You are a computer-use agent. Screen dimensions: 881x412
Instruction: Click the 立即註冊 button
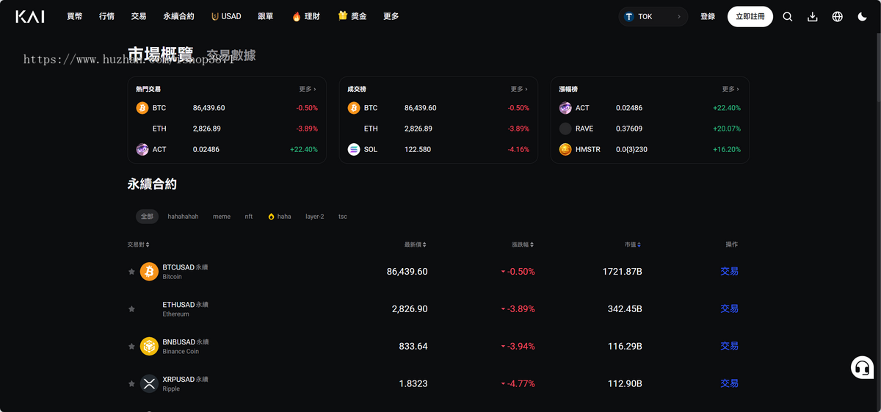tap(750, 16)
